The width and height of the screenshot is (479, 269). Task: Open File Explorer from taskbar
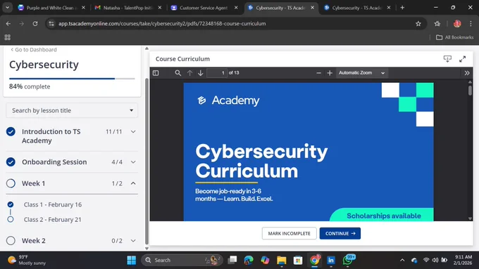coord(281,260)
